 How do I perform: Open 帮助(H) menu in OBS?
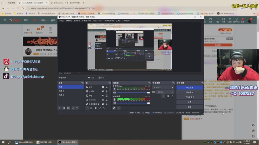(126, 21)
